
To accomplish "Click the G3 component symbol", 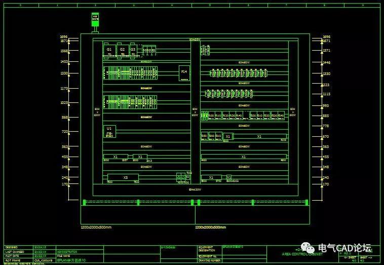I will pyautogui.click(x=133, y=50).
